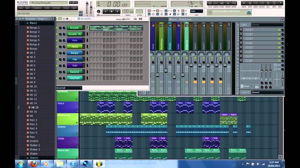Open iTunes from the taskbar
This screenshot has height=168, width=300.
pos(73,164)
